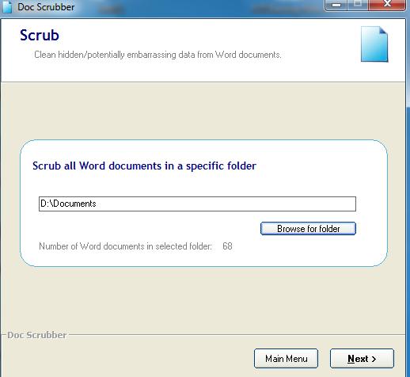410x377 pixels.
Task: Minimize the Doc Scrubber window
Action: (336, 5)
